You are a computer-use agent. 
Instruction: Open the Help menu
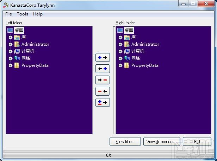pos(38,14)
